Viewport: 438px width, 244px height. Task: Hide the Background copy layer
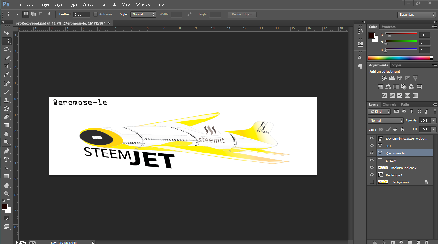point(372,168)
